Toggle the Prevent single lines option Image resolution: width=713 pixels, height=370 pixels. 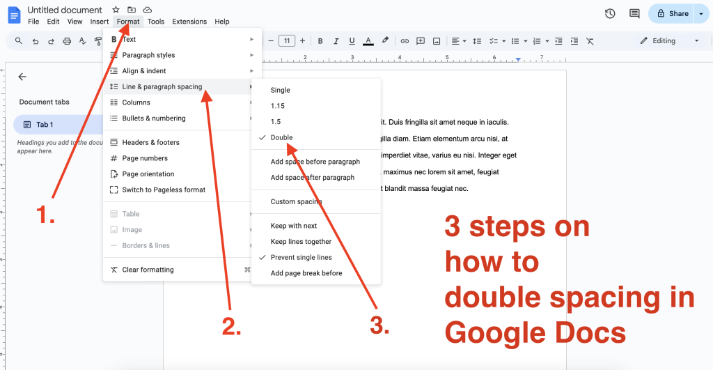[x=301, y=257]
